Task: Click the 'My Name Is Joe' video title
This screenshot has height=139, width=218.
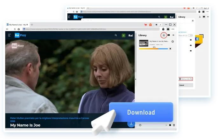Action: pos(25,125)
